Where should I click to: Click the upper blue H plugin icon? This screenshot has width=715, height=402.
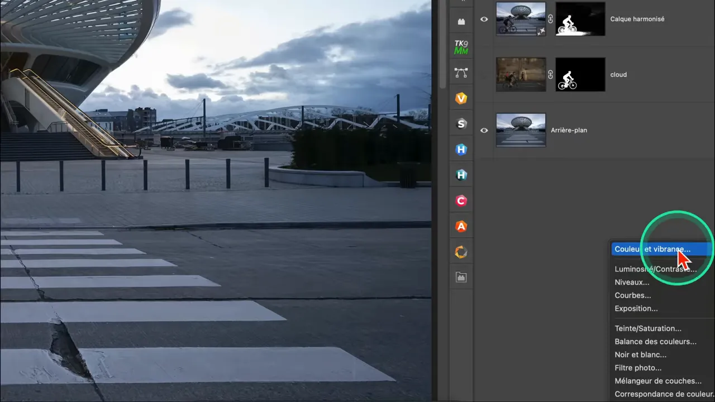[461, 150]
